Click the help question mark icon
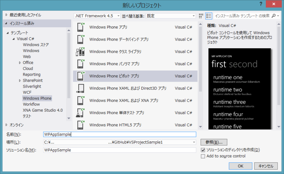Screen dimensions: 284x174 261,4
